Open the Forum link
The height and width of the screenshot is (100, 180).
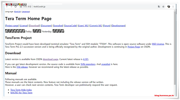click(x=106, y=26)
